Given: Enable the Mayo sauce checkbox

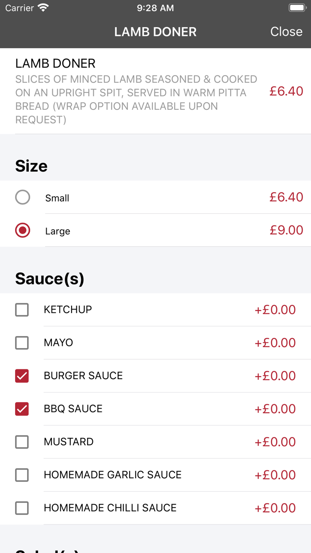Looking at the screenshot, I should pos(22,343).
